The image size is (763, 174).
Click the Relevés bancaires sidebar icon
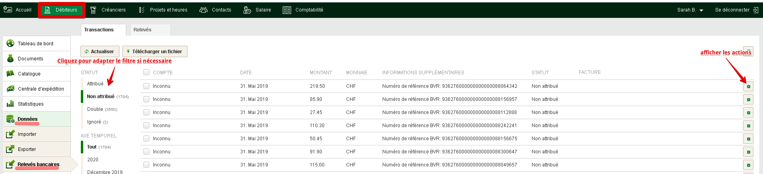pos(10,164)
